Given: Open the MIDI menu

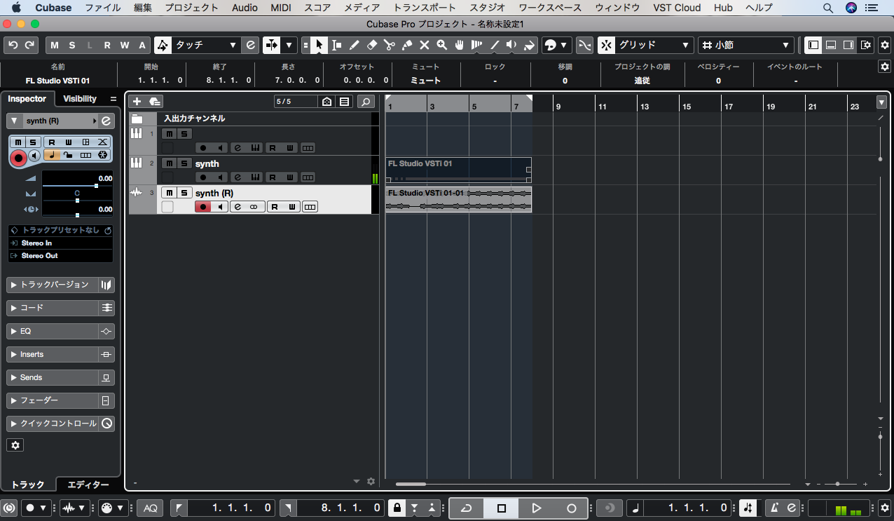Looking at the screenshot, I should point(281,8).
